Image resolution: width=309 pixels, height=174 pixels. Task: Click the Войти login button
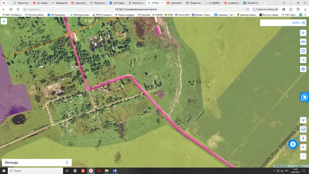pyautogui.click(x=298, y=23)
